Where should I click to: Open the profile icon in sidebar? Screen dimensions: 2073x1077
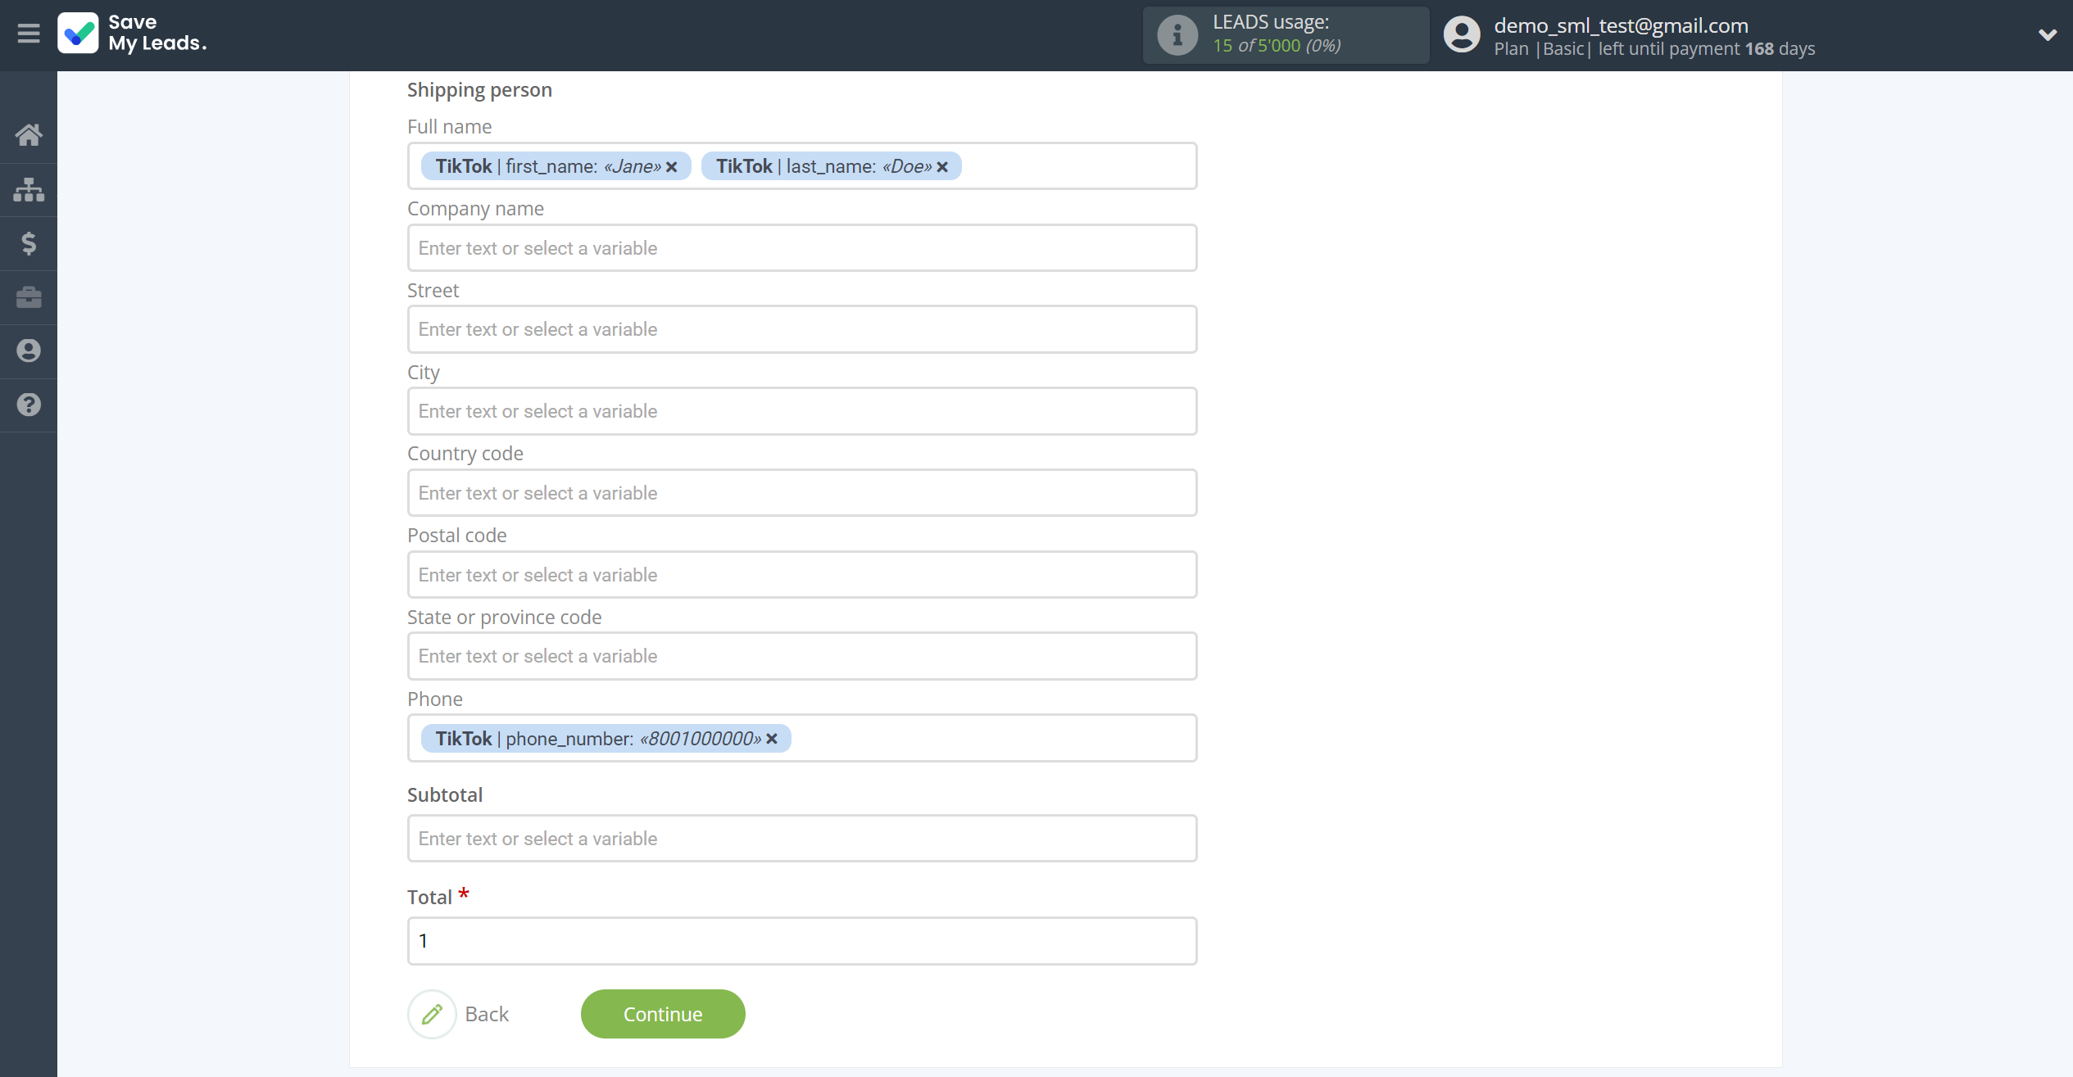tap(29, 351)
